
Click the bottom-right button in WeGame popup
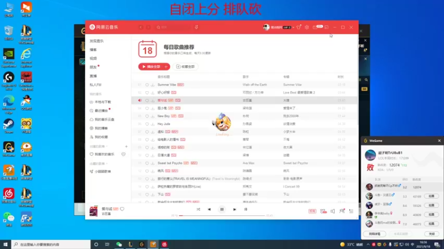coord(432,234)
